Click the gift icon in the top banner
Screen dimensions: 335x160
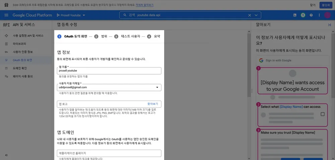[x=6, y=5]
